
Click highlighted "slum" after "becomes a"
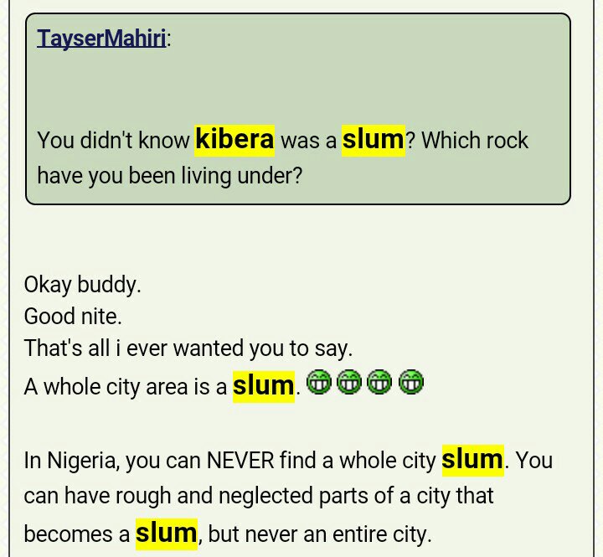click(x=167, y=534)
